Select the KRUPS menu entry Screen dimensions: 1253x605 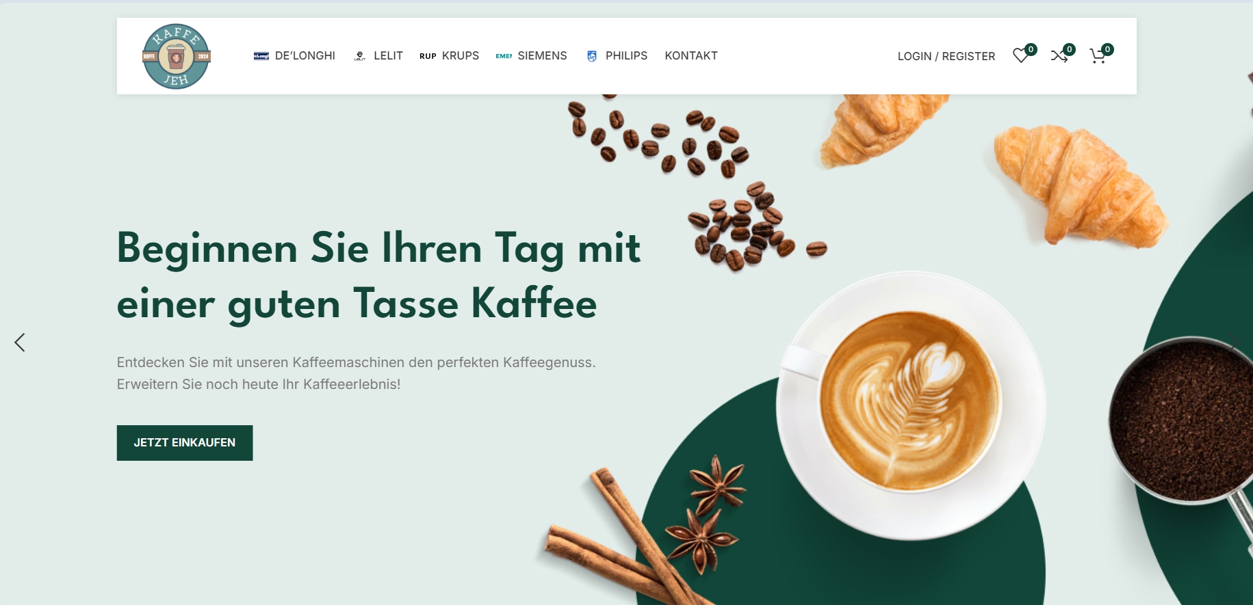tap(461, 56)
